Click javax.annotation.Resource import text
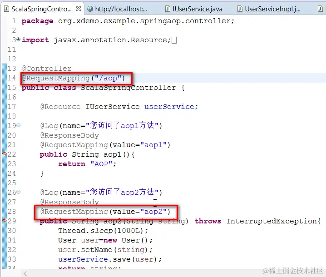326x277 pixels. coord(112,40)
